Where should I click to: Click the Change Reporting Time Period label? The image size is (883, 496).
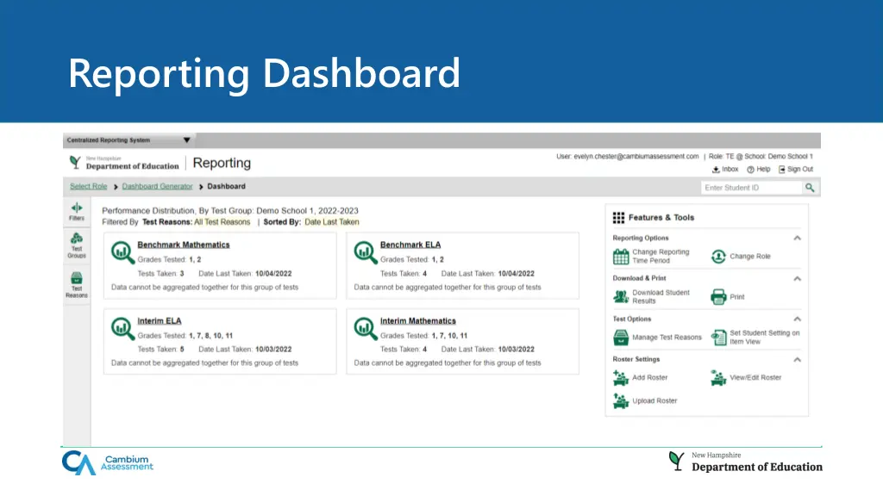click(661, 257)
